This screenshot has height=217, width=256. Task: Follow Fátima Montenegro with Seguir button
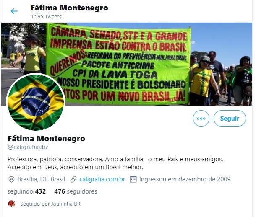[x=230, y=118]
